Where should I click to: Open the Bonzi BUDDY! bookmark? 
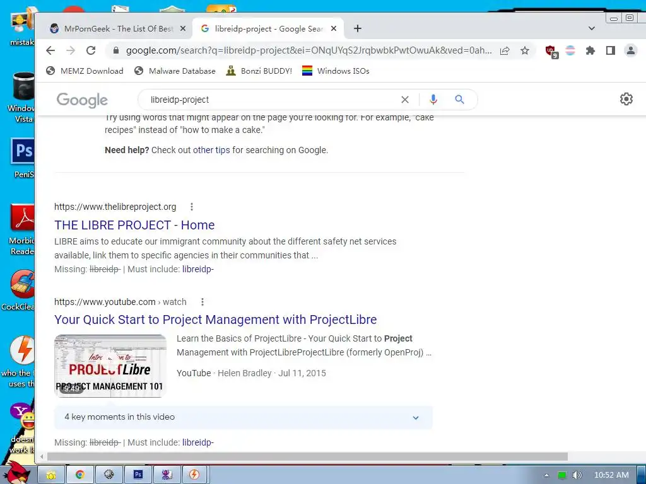pos(259,71)
